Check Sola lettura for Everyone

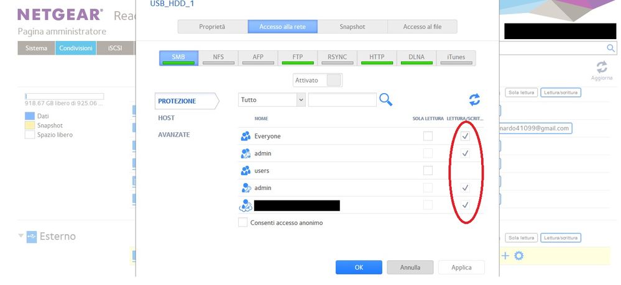tap(428, 136)
